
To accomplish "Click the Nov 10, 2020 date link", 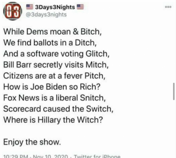I will coord(51,156).
